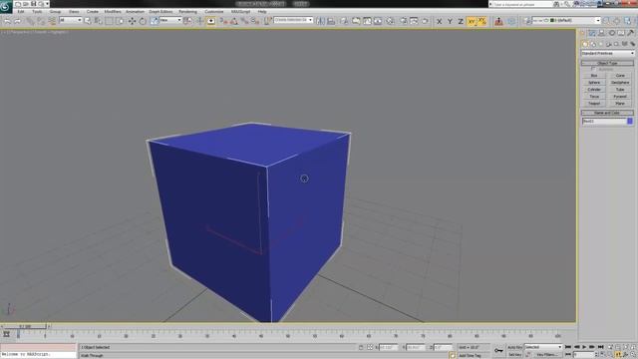Toggle Window/Crossing selection mode
The image size is (638, 359).
120,21
